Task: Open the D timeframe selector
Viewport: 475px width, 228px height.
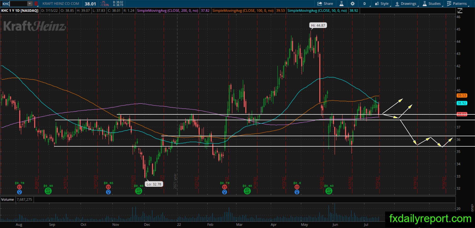Action: (365, 4)
